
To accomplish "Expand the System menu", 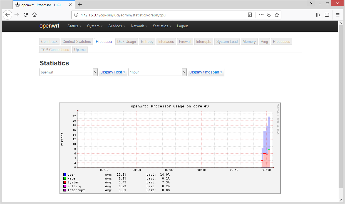I will [x=95, y=26].
